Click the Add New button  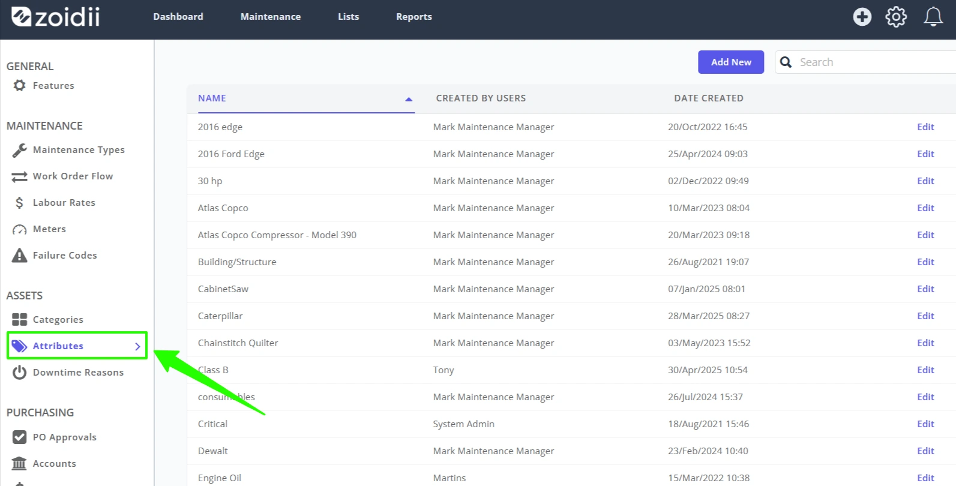[731, 62]
